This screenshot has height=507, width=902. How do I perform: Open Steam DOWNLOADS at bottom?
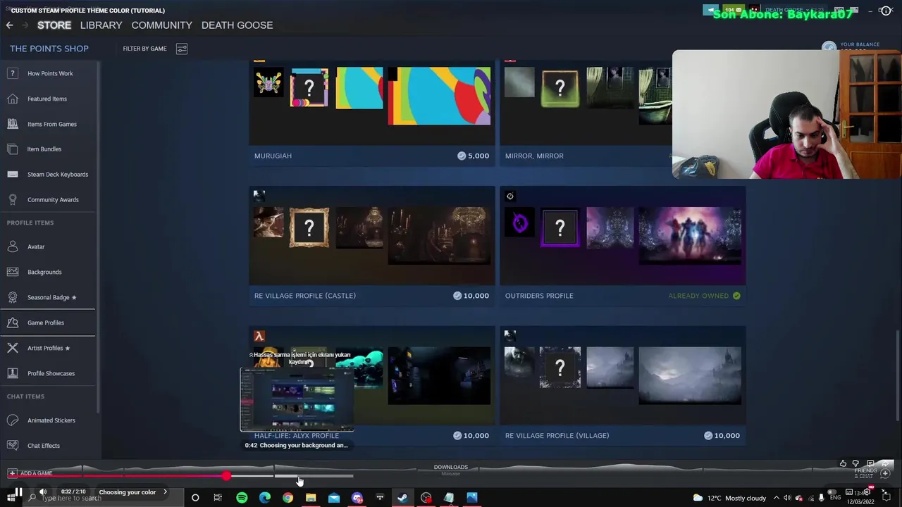(451, 468)
